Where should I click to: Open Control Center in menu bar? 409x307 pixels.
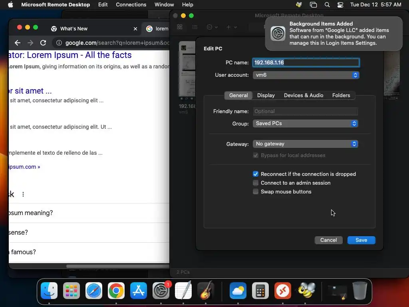pos(340,5)
